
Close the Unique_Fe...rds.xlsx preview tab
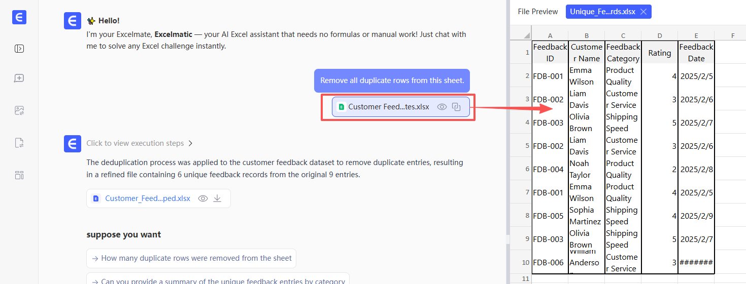[x=643, y=12]
